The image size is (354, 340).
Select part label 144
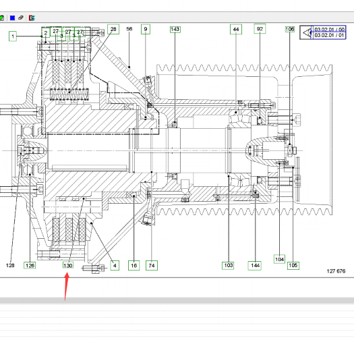click(x=255, y=265)
